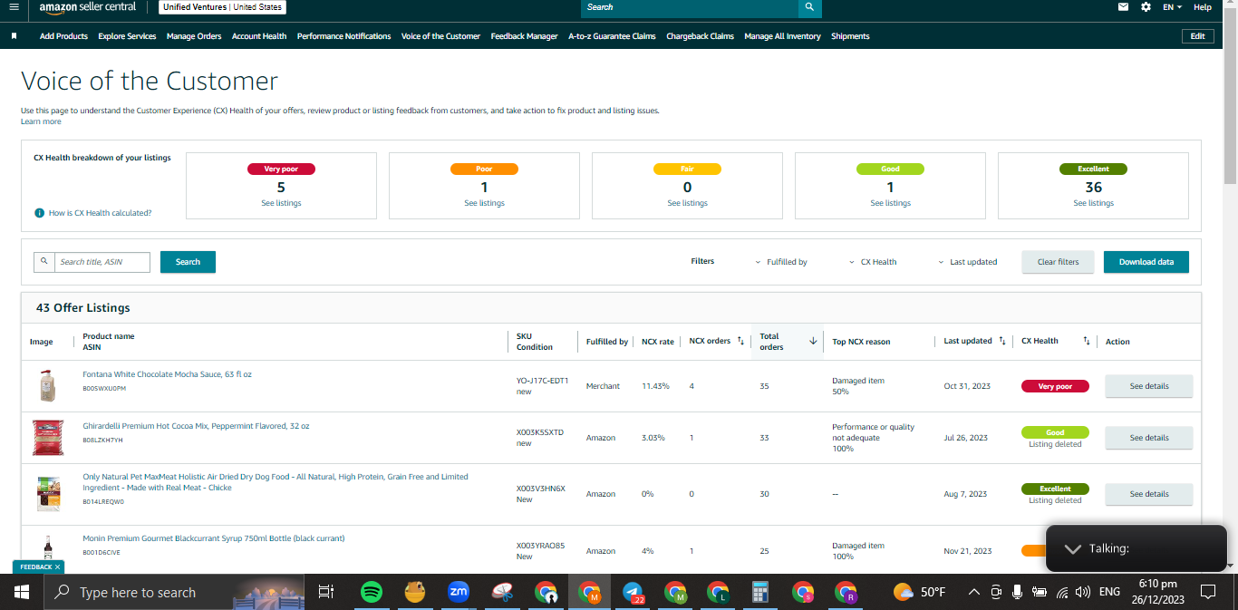Switch to Chrome profile R in taskbar
1238x610 pixels.
846,592
